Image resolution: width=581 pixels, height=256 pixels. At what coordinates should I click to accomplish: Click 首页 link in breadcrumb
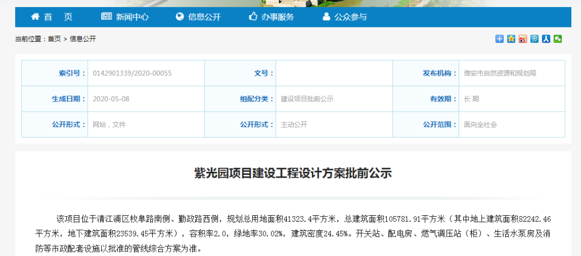coord(54,39)
